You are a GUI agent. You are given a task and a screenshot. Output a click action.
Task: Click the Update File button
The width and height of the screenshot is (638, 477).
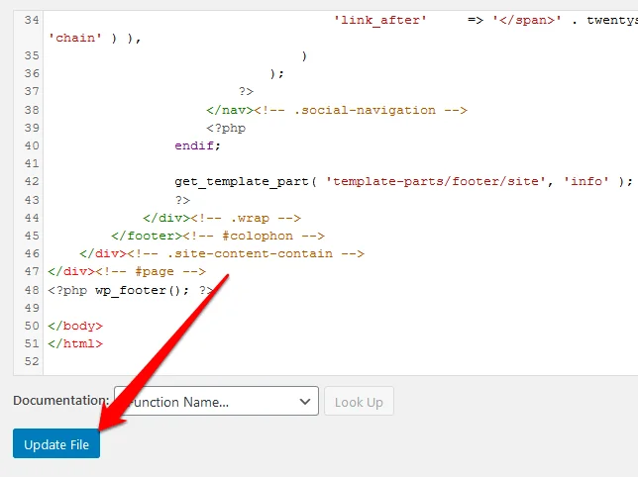(56, 443)
